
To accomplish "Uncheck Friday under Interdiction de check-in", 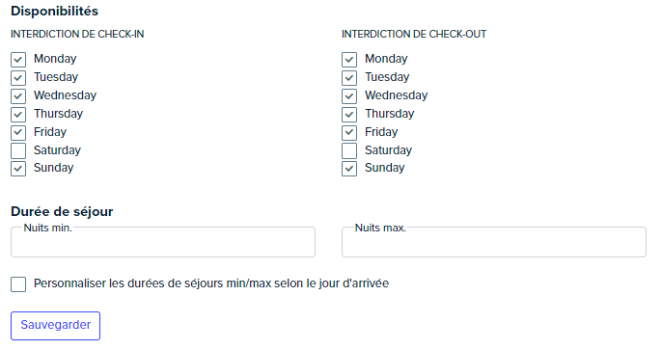I will coord(18,133).
